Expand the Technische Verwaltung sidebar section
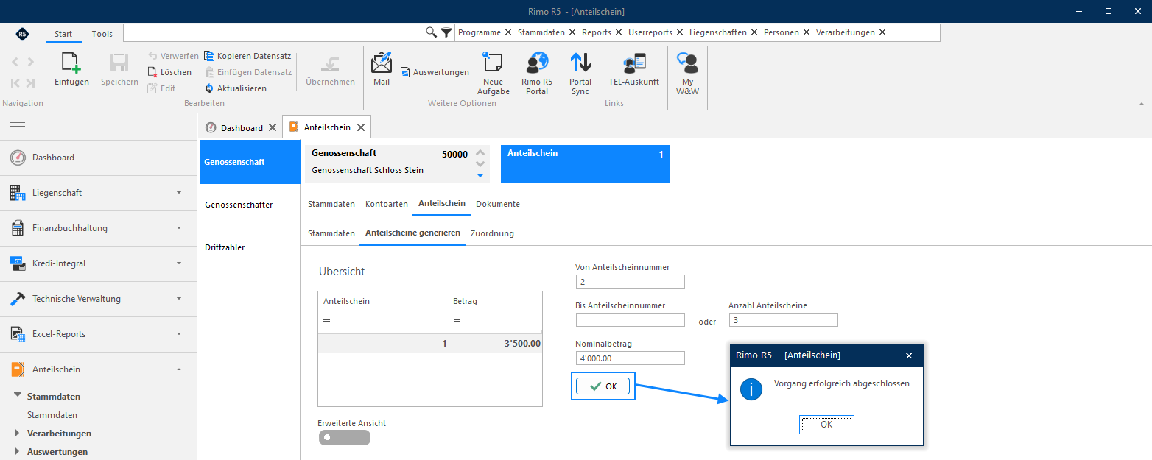Screen dimensions: 1152x460 pos(99,299)
